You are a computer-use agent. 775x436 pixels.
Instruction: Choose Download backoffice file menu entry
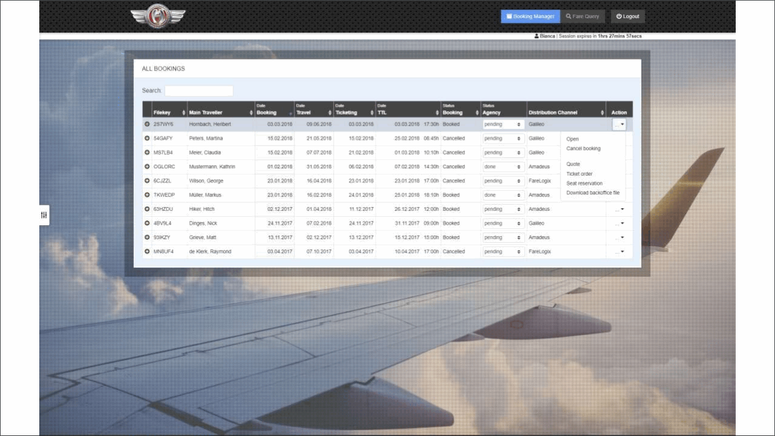click(x=592, y=193)
